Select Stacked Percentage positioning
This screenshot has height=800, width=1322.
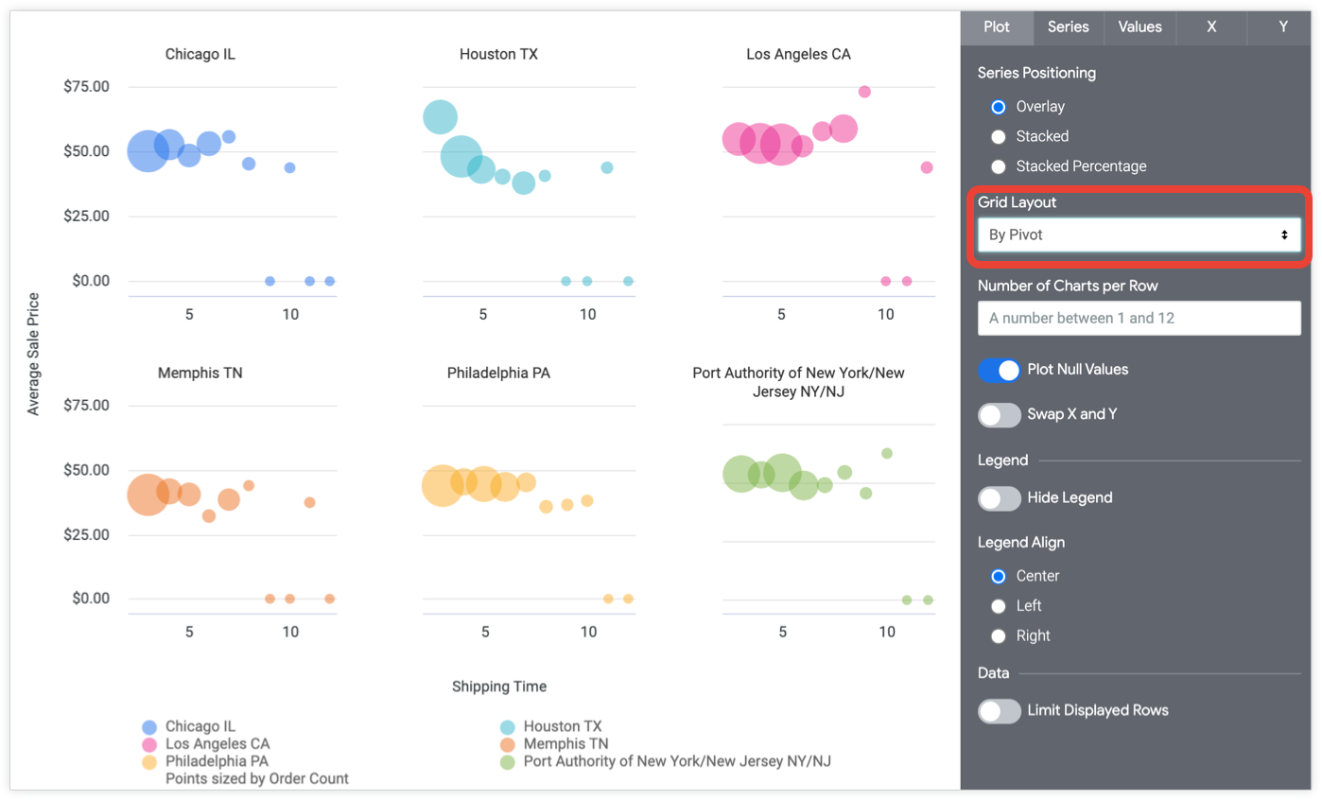tap(999, 166)
